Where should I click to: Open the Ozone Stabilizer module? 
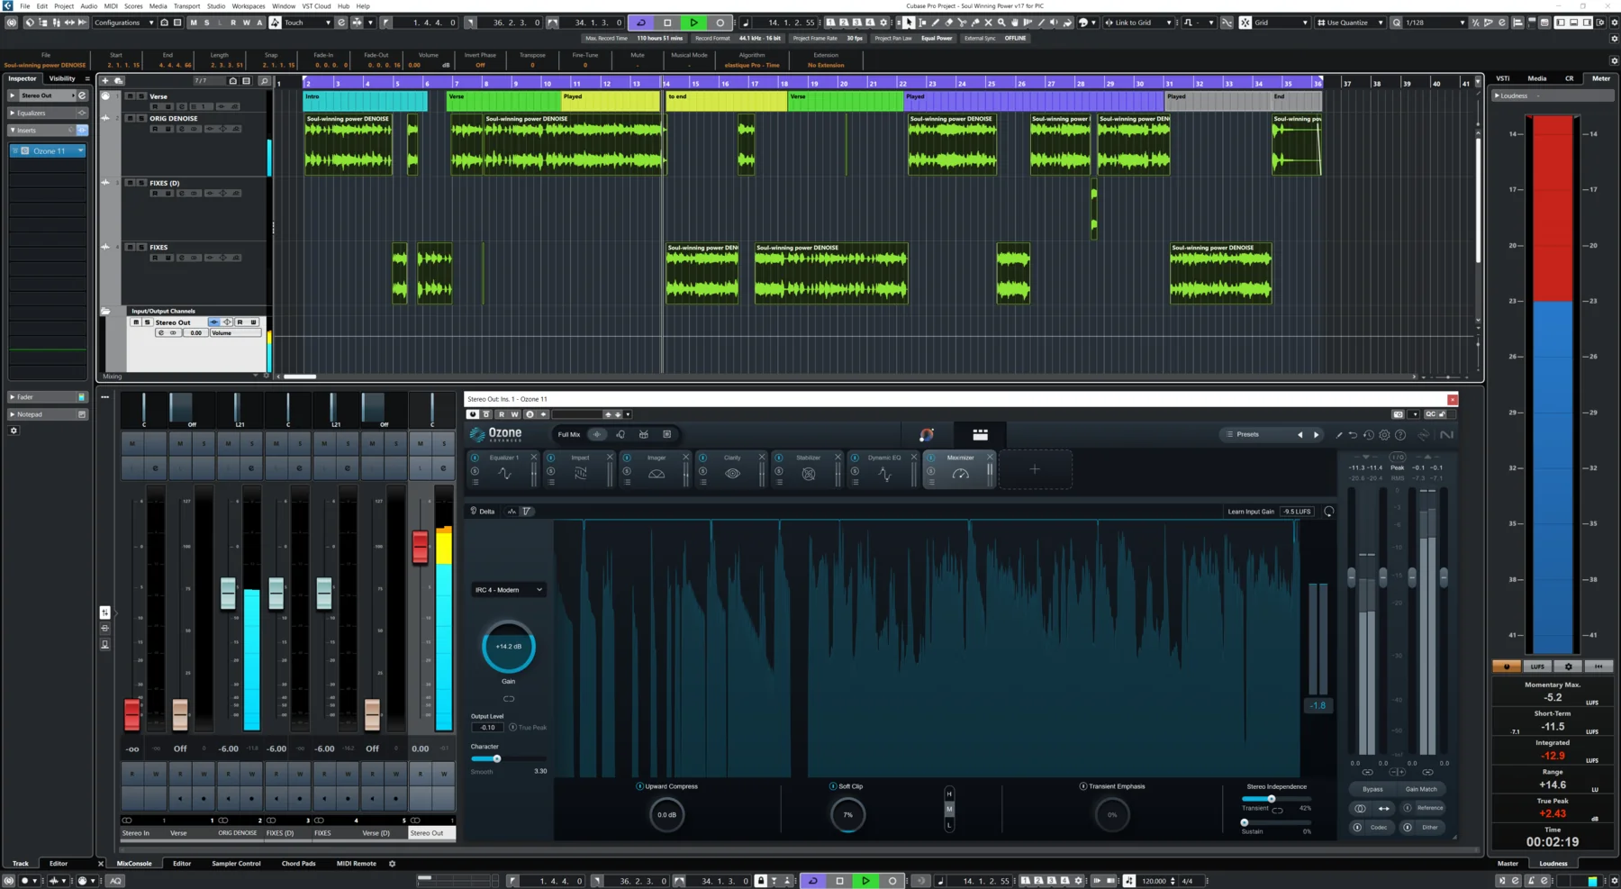tap(808, 469)
